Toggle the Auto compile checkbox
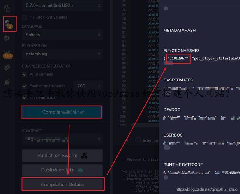Screen dimensions: 240x194 pyautogui.click(x=25, y=74)
